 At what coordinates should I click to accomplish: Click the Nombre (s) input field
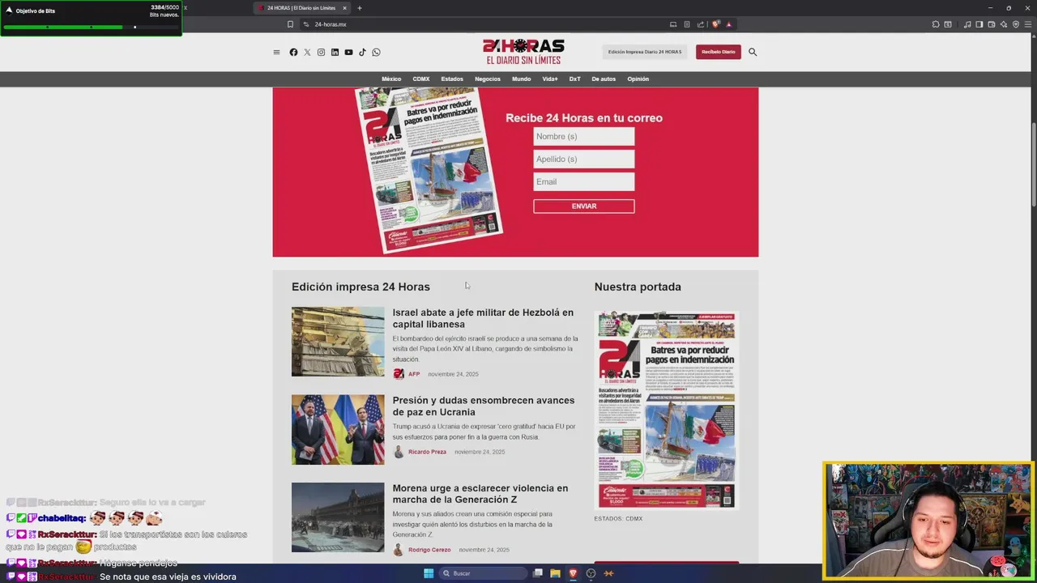(584, 137)
